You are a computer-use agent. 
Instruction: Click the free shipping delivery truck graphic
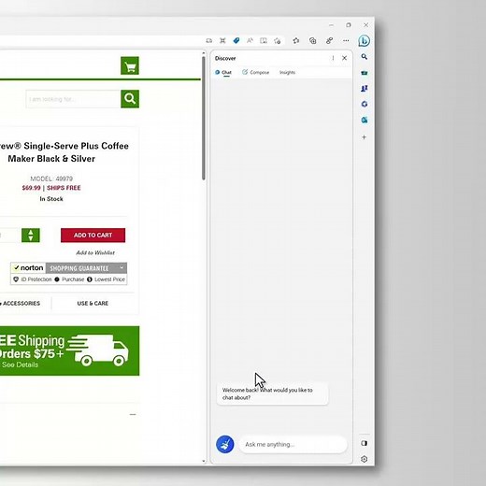pyautogui.click(x=98, y=350)
